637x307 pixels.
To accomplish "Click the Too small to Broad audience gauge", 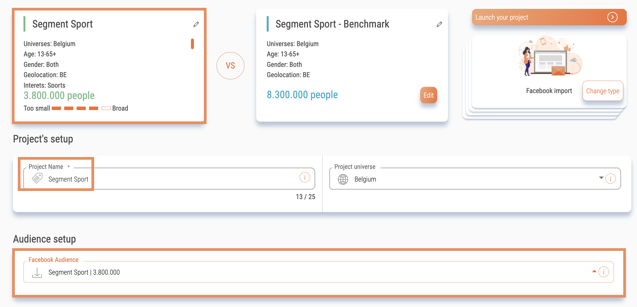I will pyautogui.click(x=81, y=108).
